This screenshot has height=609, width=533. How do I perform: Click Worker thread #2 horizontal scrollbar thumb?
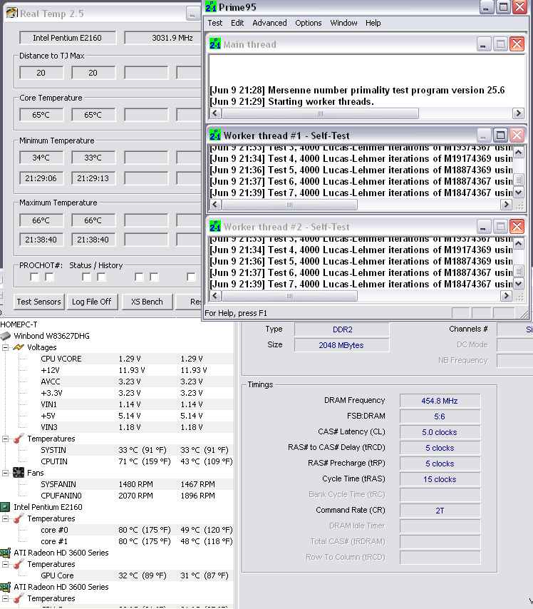point(289,296)
